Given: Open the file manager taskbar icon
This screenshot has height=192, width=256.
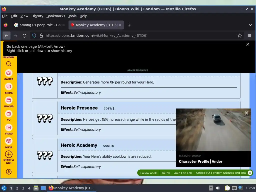Looking at the screenshot, I should pyautogui.click(x=36, y=188).
